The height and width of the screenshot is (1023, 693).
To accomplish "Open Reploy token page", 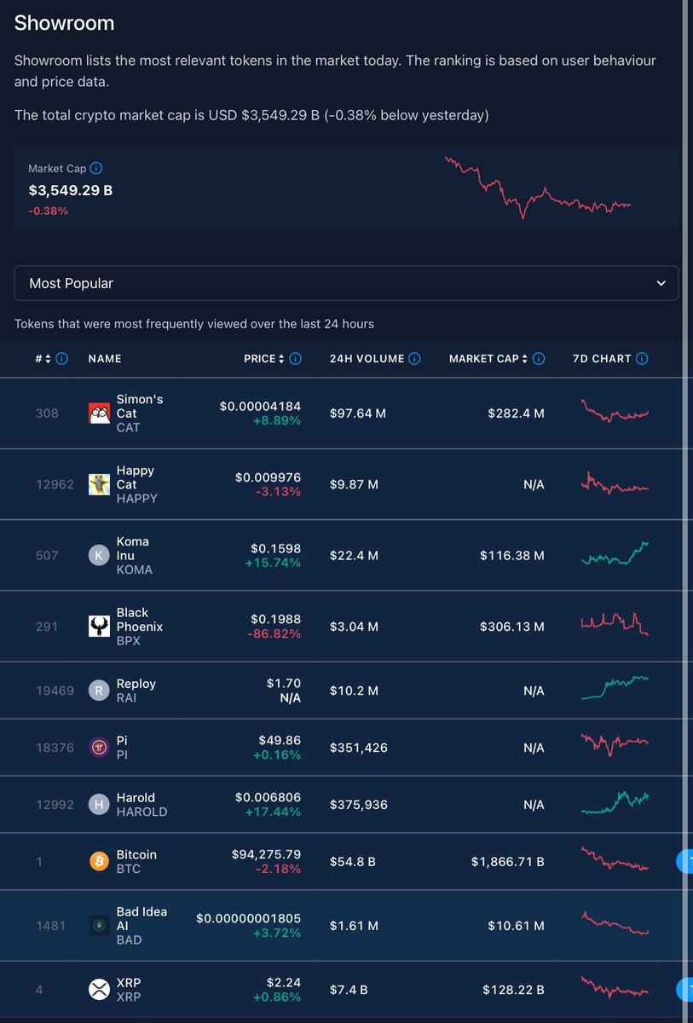I will (x=136, y=684).
